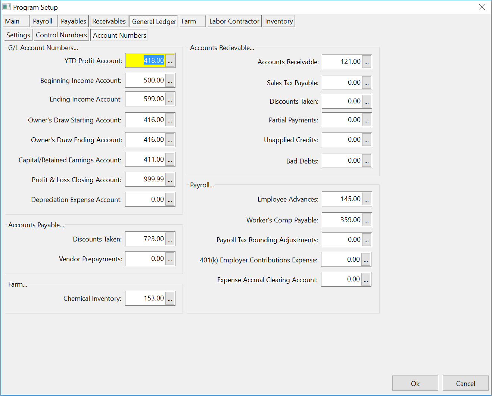Confirm with the Ok button
The height and width of the screenshot is (396, 492).
tap(415, 383)
